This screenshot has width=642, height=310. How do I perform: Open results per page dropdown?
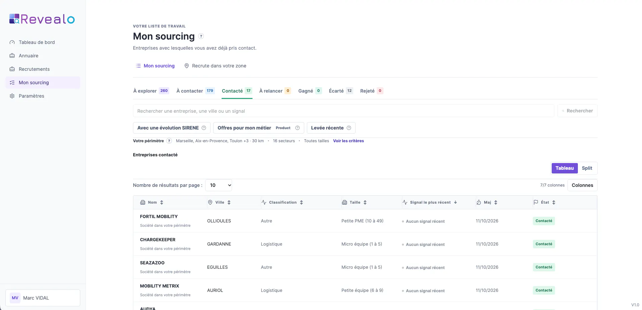(x=219, y=185)
